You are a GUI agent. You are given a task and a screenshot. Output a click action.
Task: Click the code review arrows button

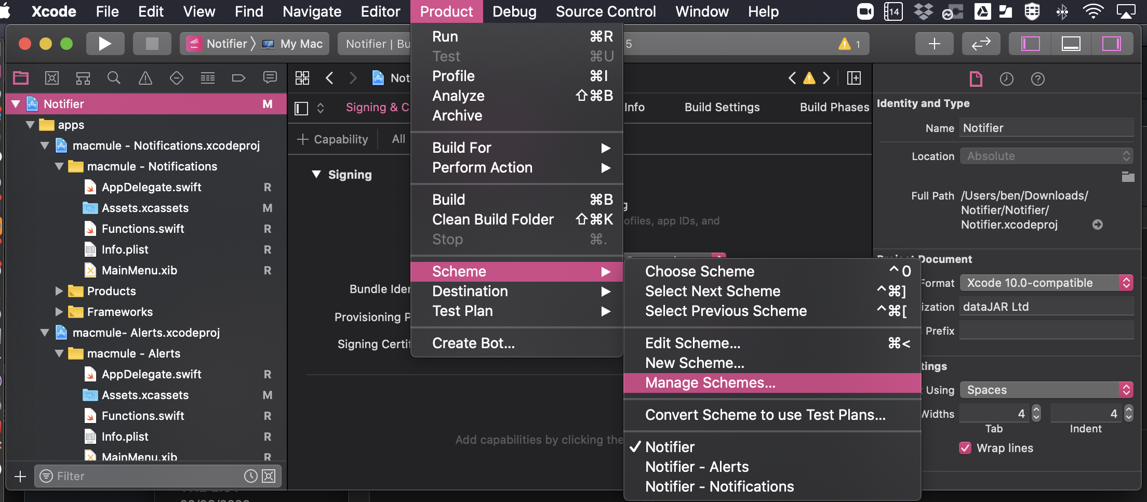tap(981, 44)
